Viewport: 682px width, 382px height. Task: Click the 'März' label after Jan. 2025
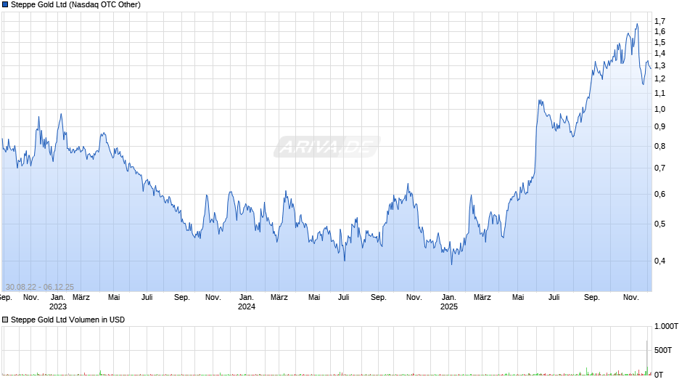point(482,298)
